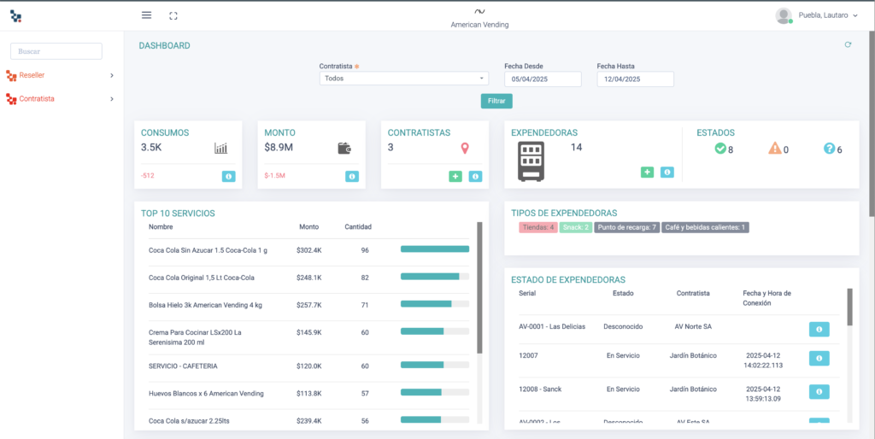Click the American Vending logo mark
This screenshot has height=439, width=875.
click(479, 11)
